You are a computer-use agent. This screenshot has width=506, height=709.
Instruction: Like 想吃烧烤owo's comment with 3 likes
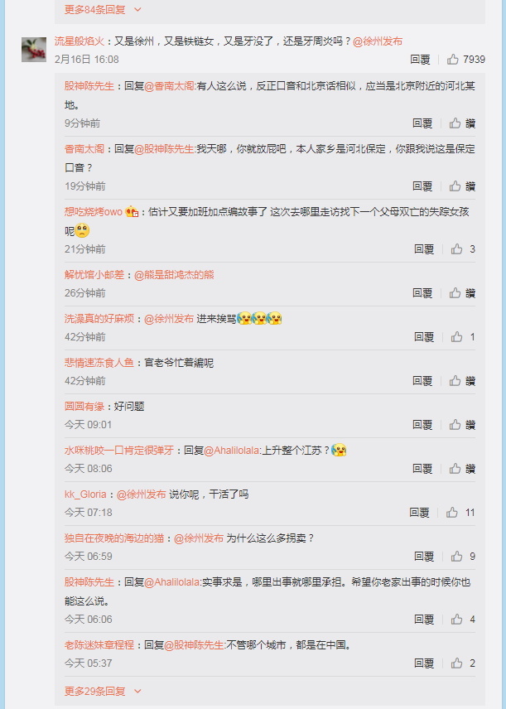[x=456, y=249]
